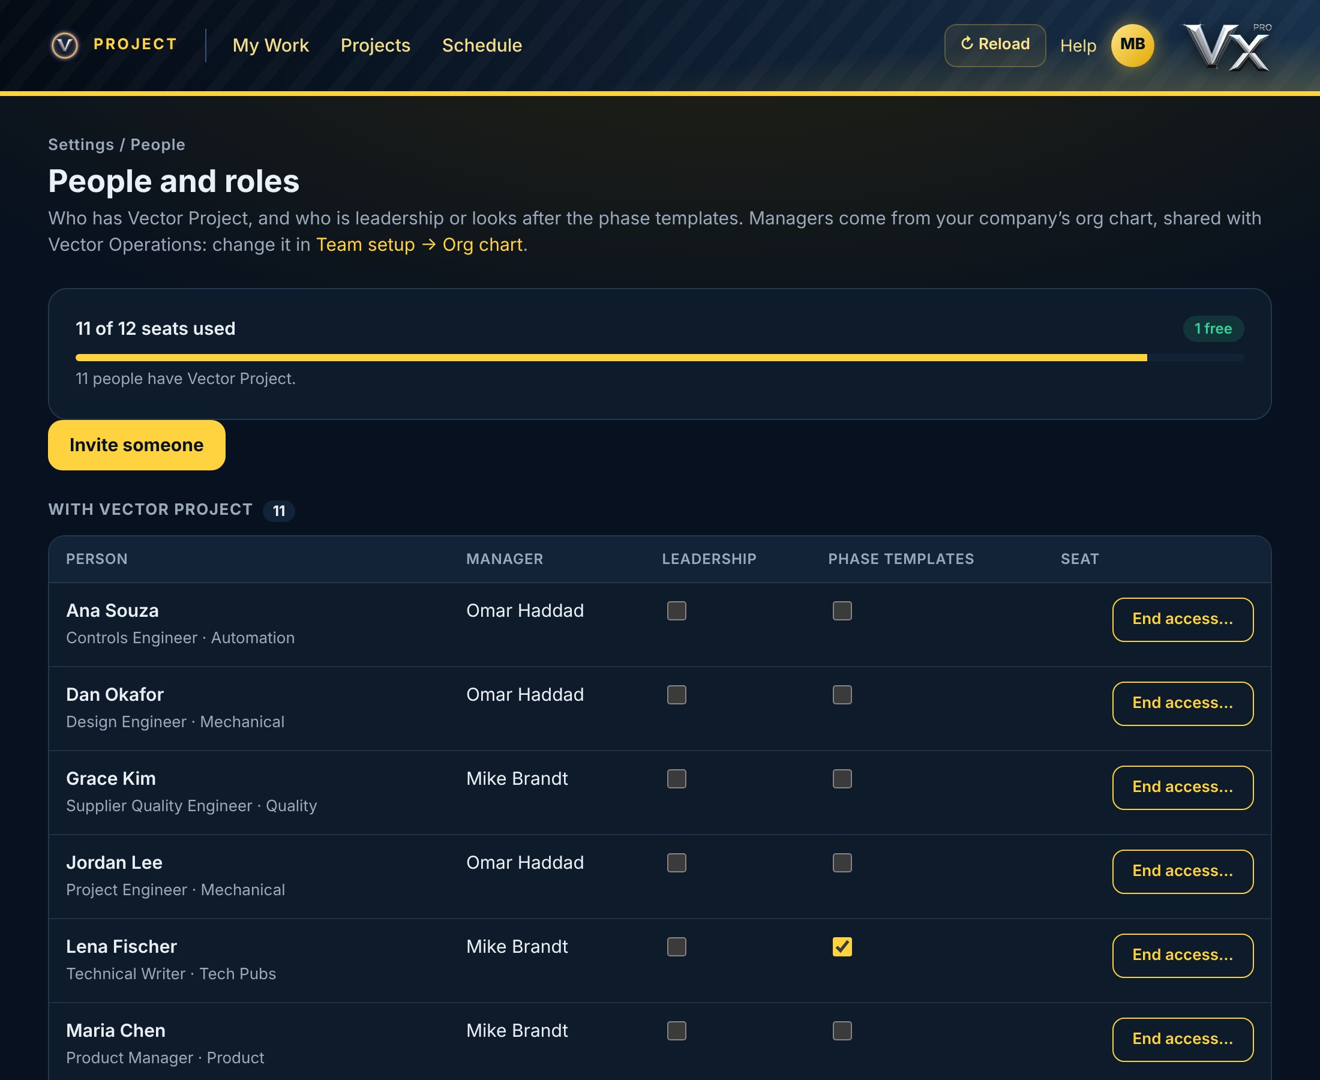1320x1080 pixels.
Task: Follow the Team setup → Org chart link
Action: (x=419, y=244)
